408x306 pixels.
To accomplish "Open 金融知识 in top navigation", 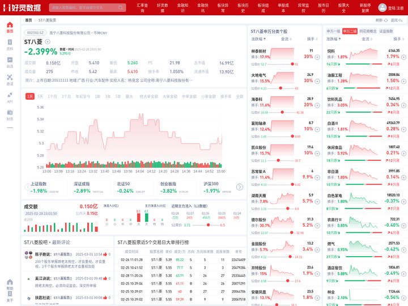I will [182, 8].
